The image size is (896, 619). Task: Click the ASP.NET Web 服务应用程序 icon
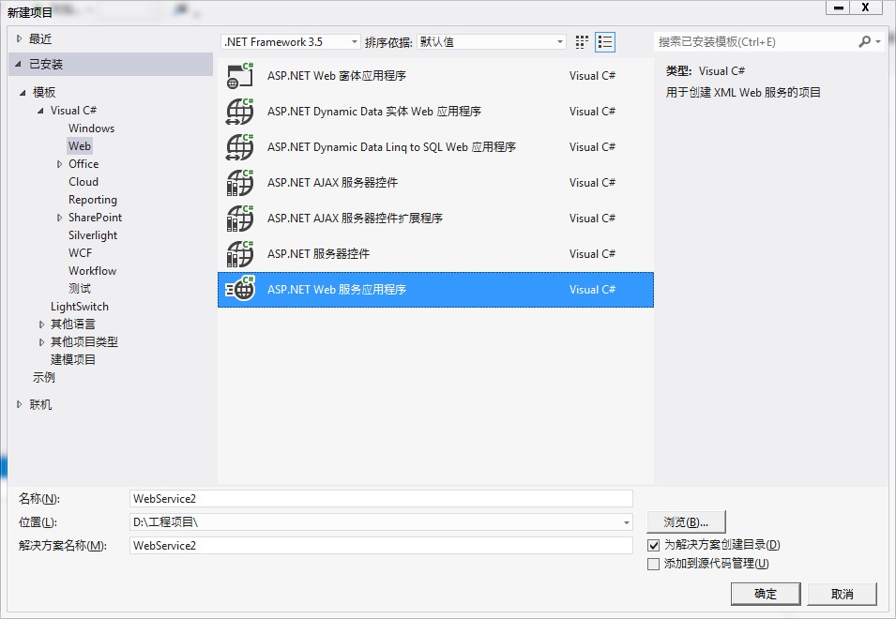(x=240, y=289)
